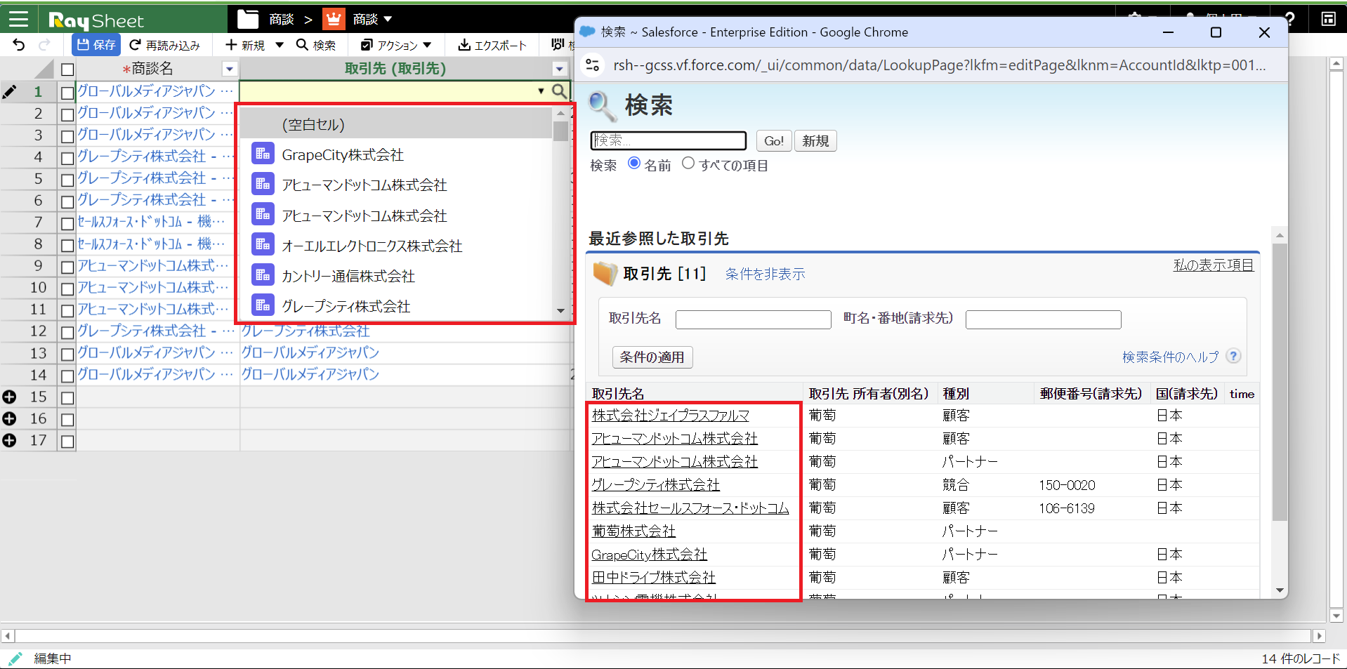Viewport: 1347px width, 669px height.
Task: Open the 田中ドライブ株式会社 link
Action: point(654,578)
